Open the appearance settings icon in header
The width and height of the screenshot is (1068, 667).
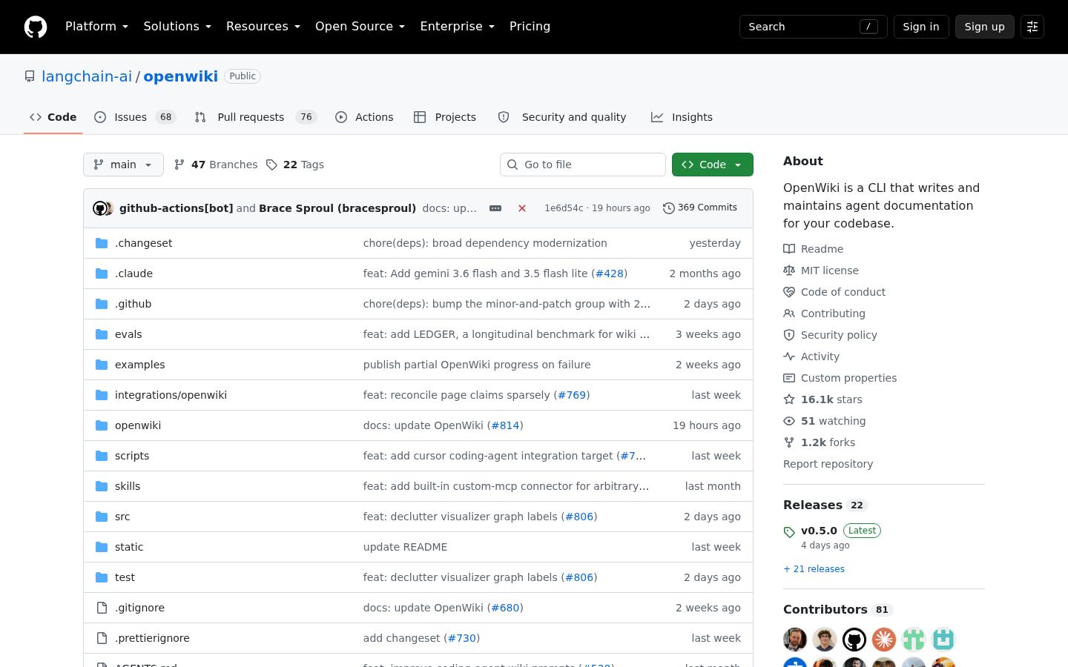(x=1032, y=27)
